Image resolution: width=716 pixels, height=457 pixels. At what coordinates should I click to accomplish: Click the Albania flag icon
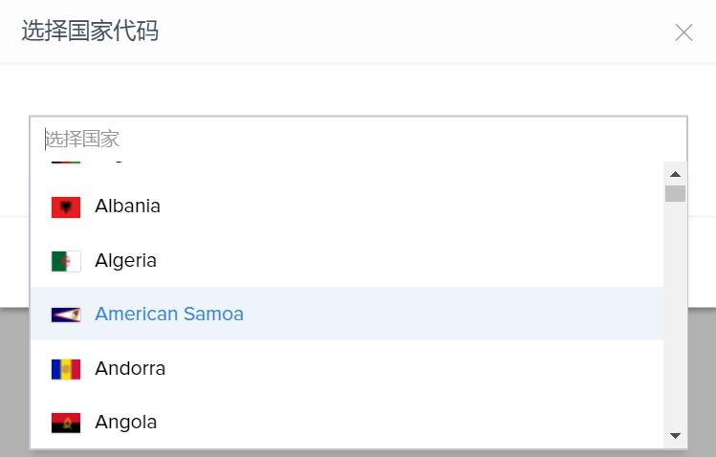[x=66, y=207]
